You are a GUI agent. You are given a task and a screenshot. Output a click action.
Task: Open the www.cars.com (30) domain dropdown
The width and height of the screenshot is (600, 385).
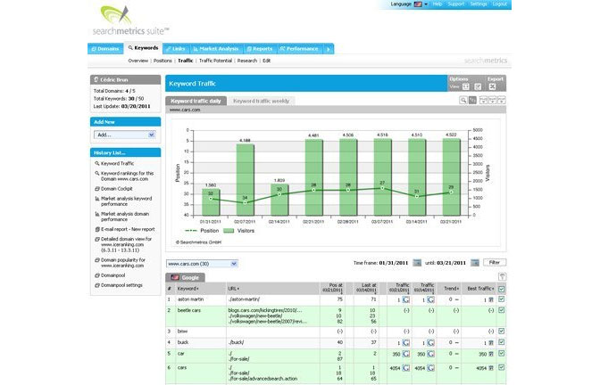(x=202, y=264)
